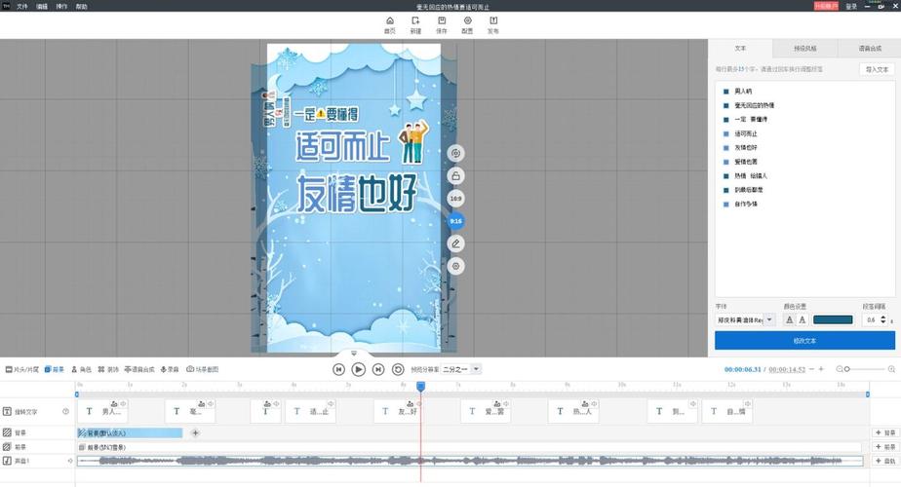Click the timeline zoom in magnifier

point(891,369)
